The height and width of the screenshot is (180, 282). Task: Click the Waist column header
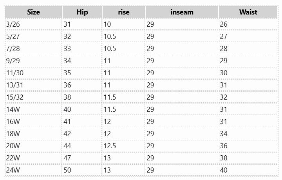tap(248, 12)
